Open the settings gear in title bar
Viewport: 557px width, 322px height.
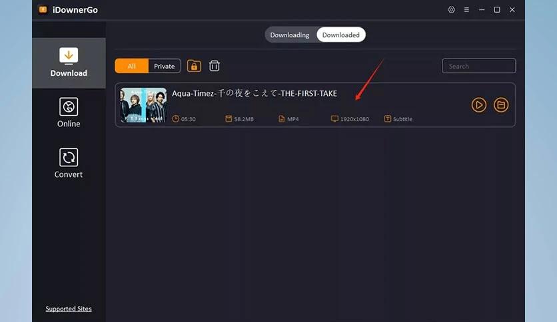[451, 9]
